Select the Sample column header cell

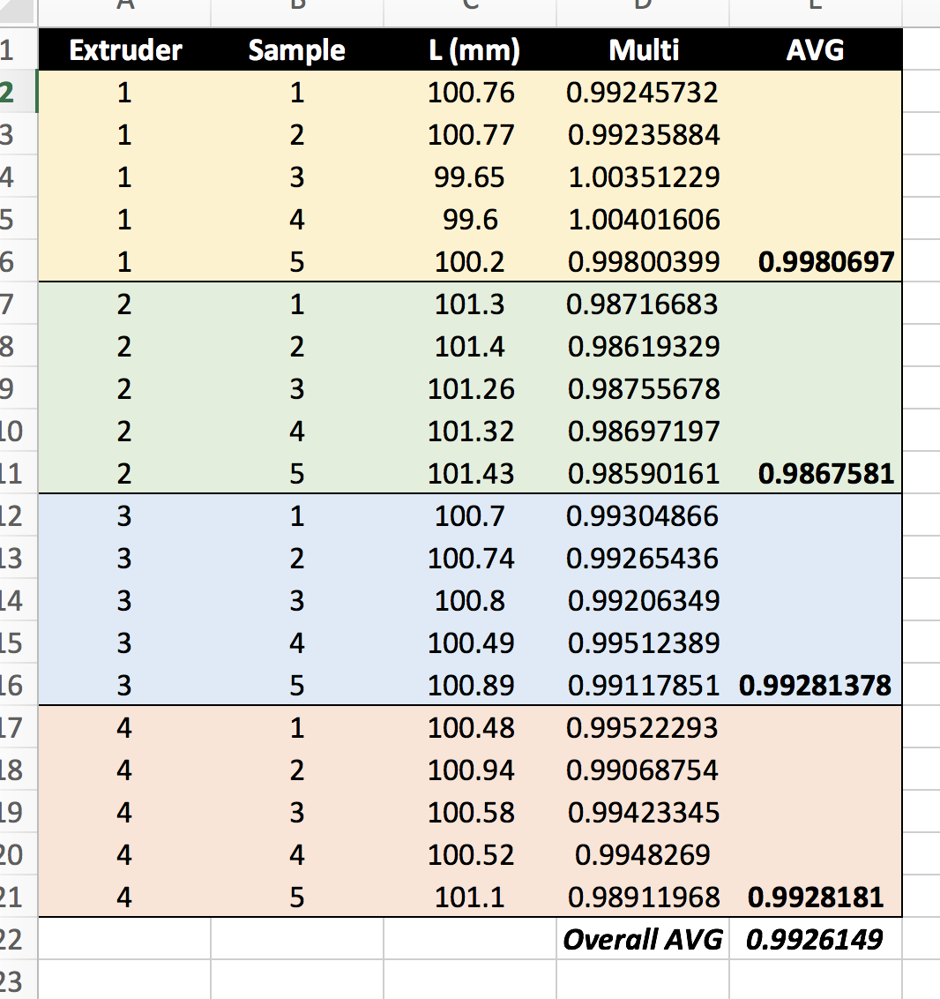click(297, 50)
